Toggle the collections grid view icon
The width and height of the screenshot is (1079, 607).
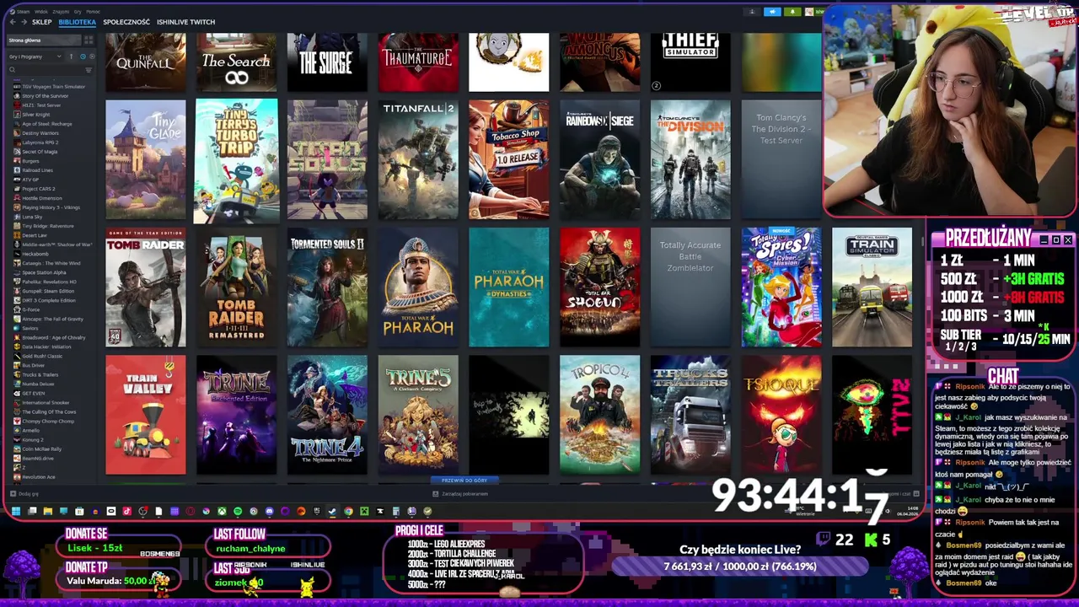89,40
